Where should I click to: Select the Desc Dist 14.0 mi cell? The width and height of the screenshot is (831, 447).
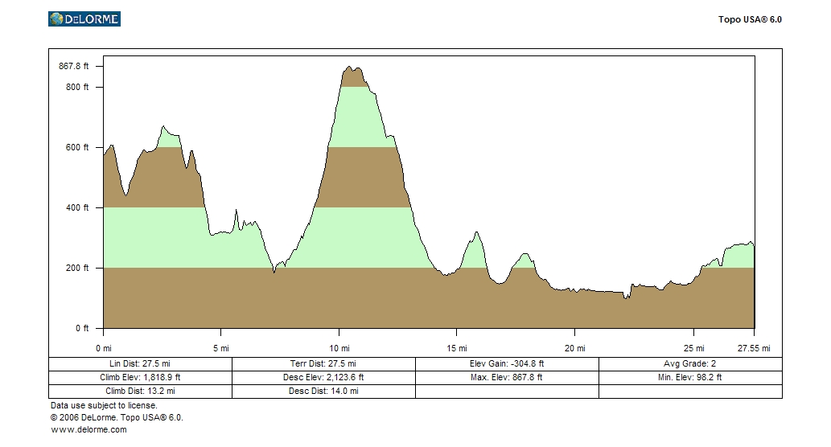[323, 391]
